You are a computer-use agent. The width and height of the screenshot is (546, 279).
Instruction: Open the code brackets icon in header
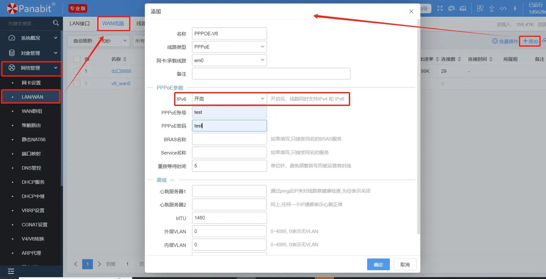click(x=503, y=8)
